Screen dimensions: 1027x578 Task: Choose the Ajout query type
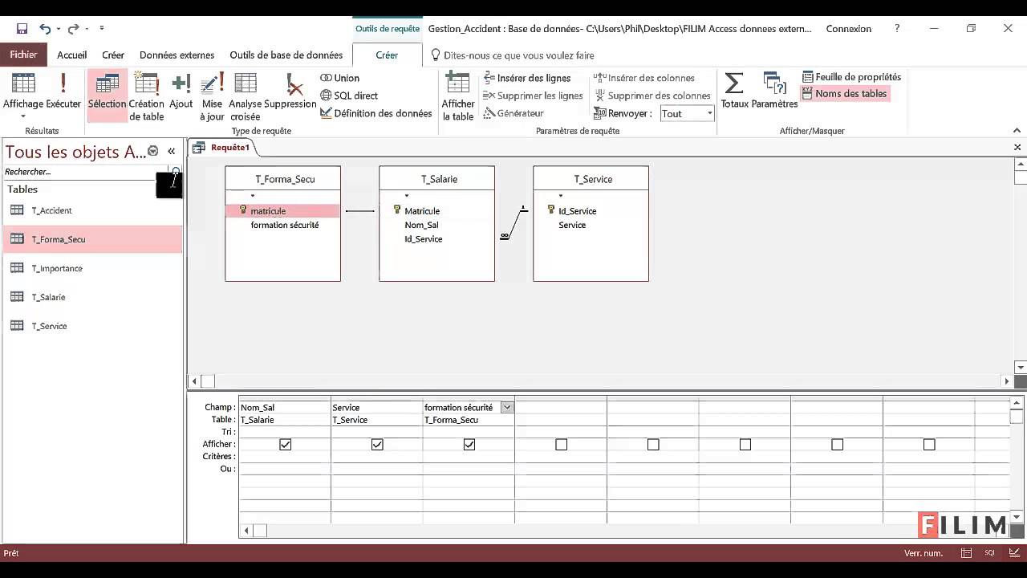pyautogui.click(x=181, y=92)
